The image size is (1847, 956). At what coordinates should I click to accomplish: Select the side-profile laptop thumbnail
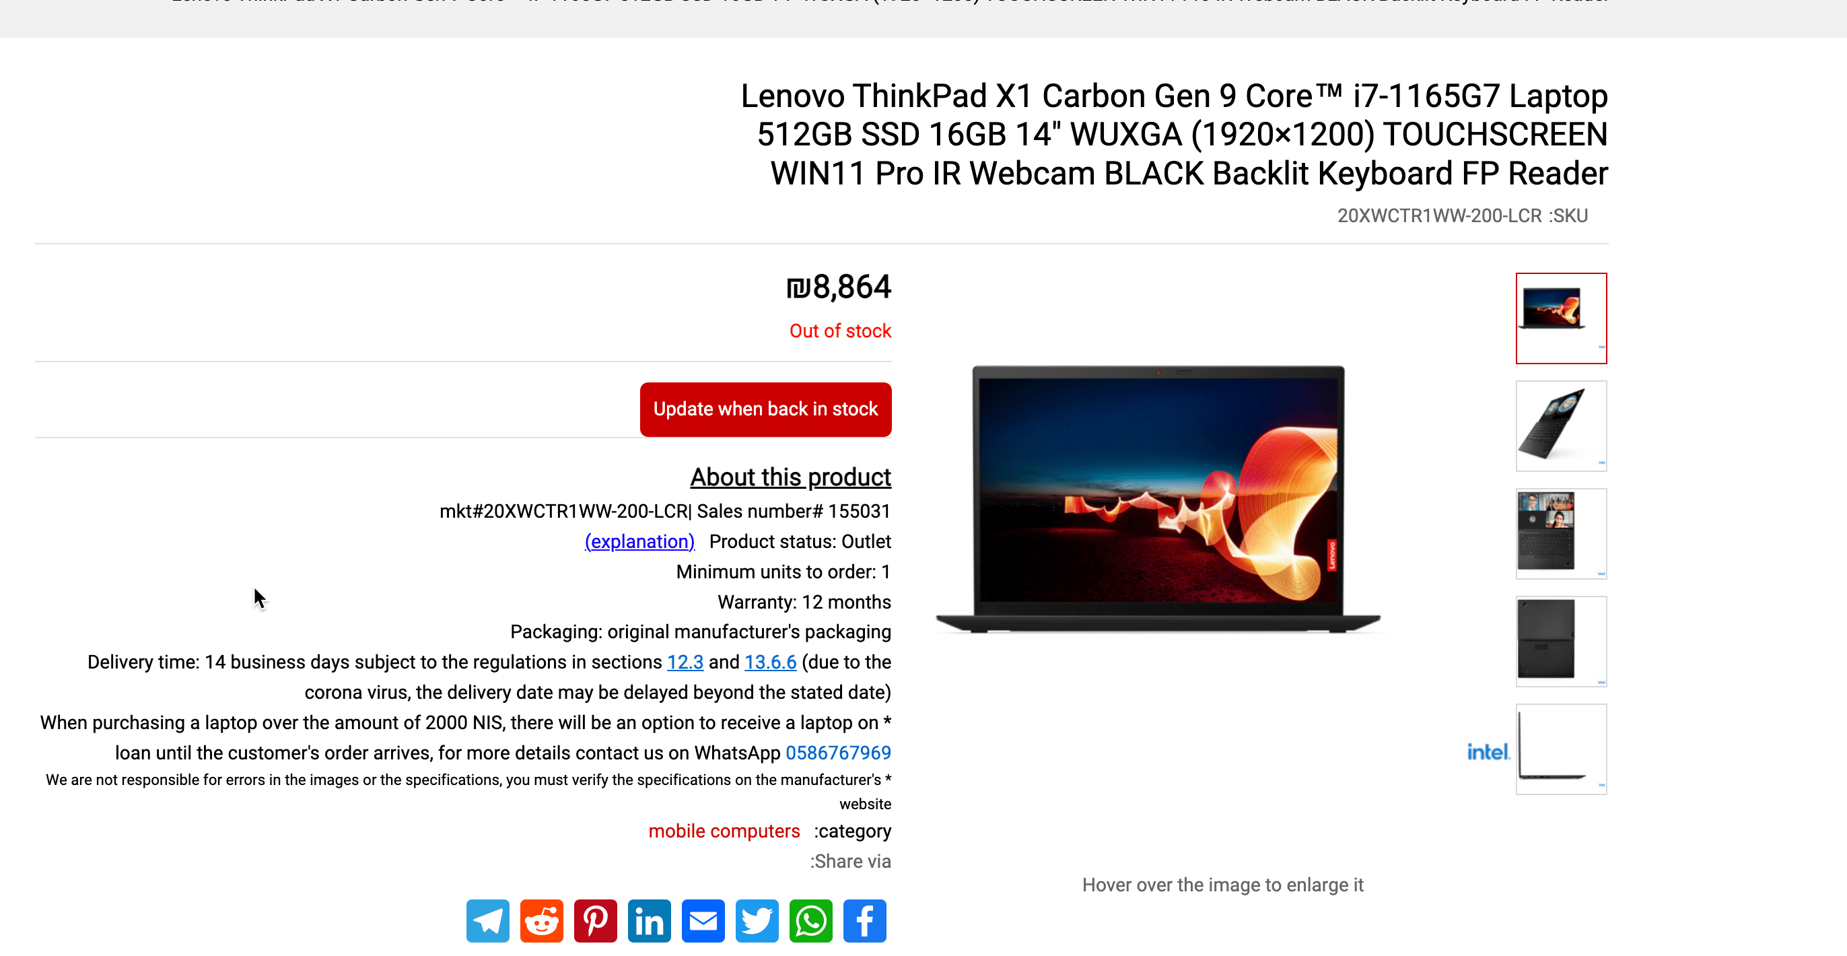1560,749
